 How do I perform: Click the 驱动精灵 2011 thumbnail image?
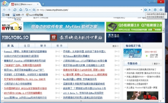tap(133, 53)
